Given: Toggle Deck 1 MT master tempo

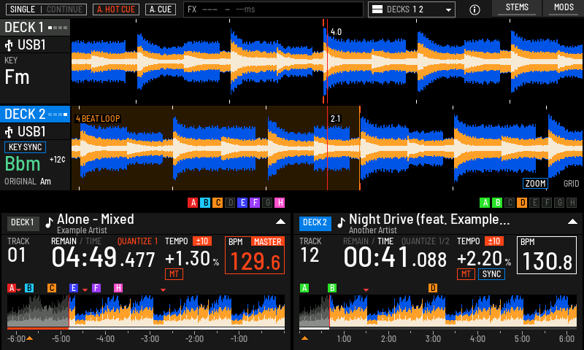Looking at the screenshot, I should click(x=174, y=274).
